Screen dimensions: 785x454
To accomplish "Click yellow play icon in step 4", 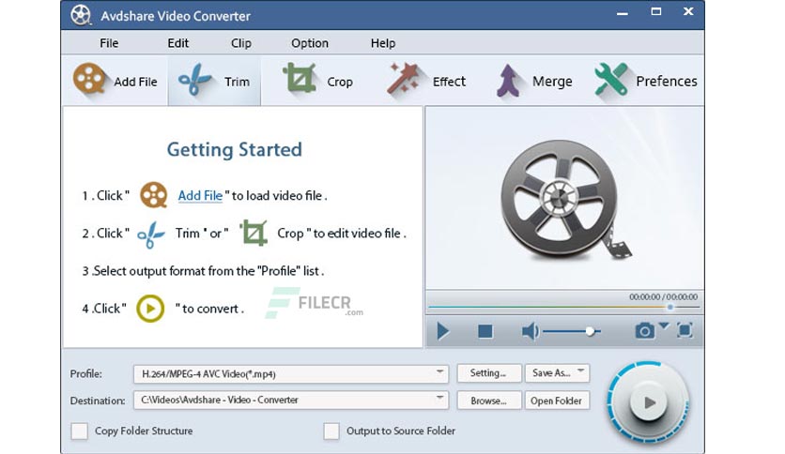I will pos(150,309).
